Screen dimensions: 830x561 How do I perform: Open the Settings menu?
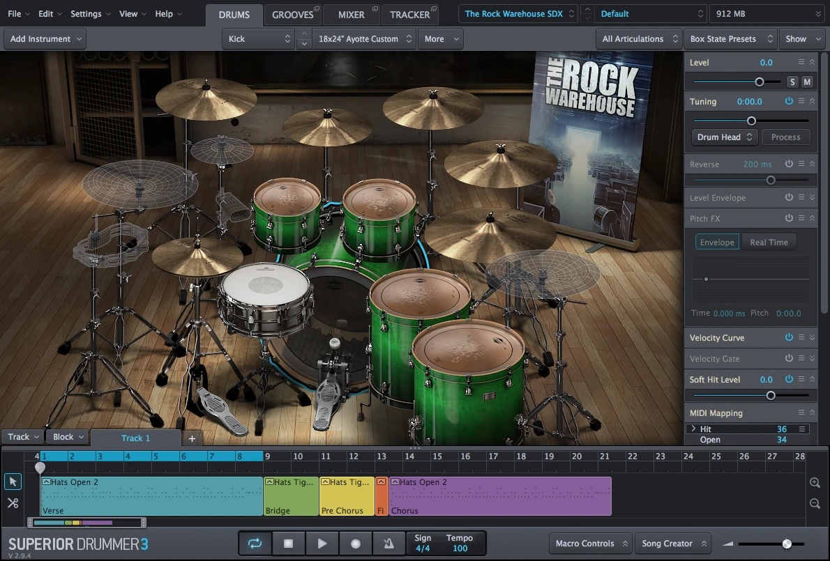[x=91, y=14]
